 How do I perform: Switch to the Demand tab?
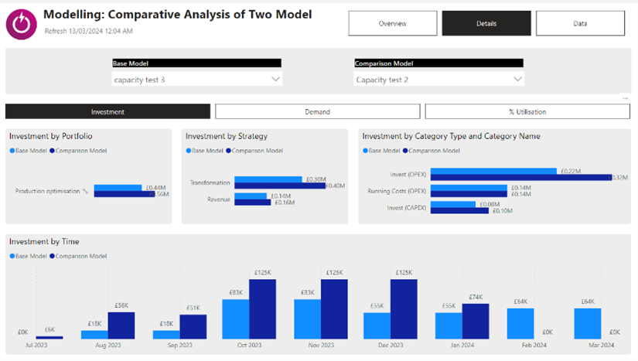pos(317,111)
